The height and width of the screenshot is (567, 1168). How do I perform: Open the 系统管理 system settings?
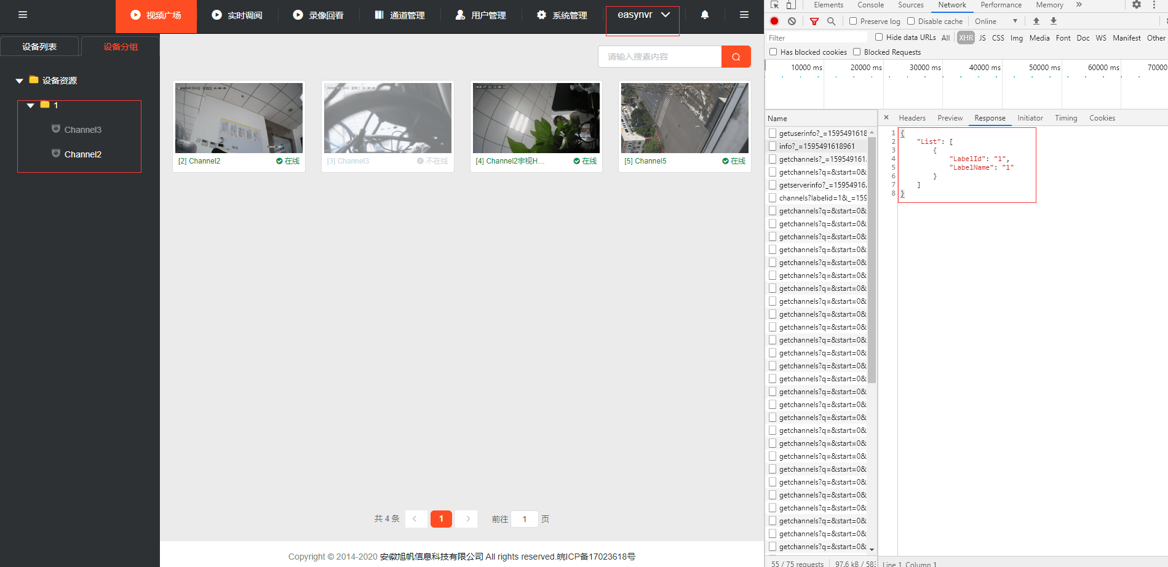point(561,15)
